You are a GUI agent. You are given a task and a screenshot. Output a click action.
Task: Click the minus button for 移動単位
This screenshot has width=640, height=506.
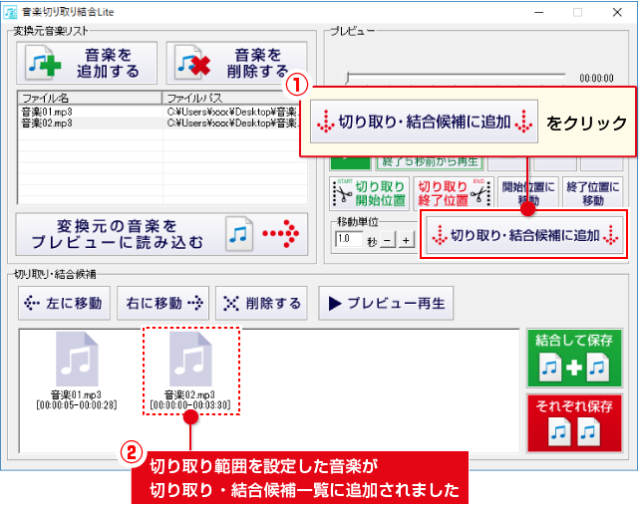pos(388,240)
